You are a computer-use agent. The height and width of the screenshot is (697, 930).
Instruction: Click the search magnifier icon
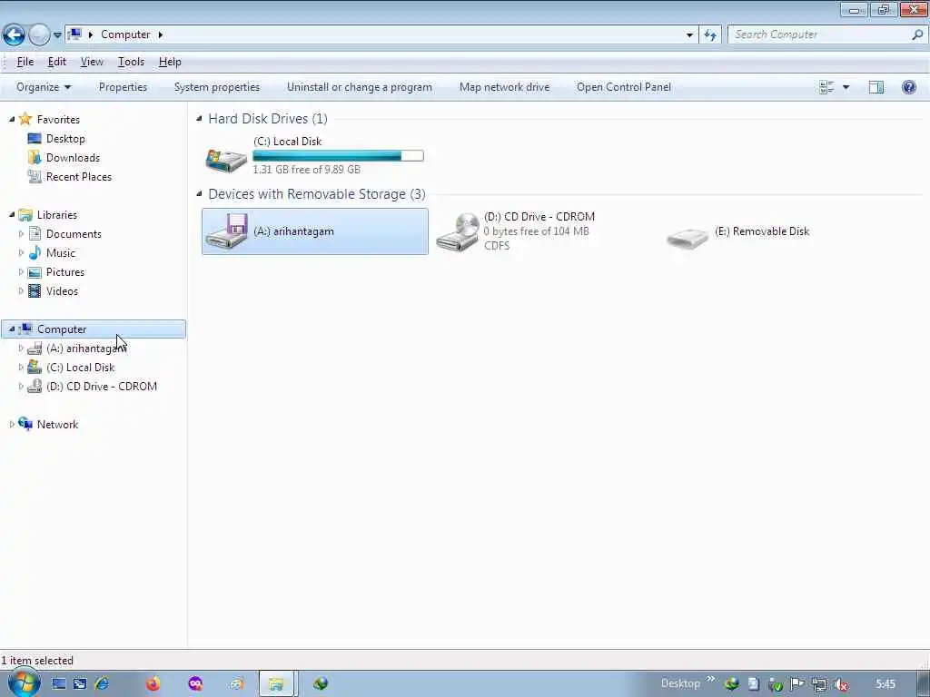click(x=917, y=34)
